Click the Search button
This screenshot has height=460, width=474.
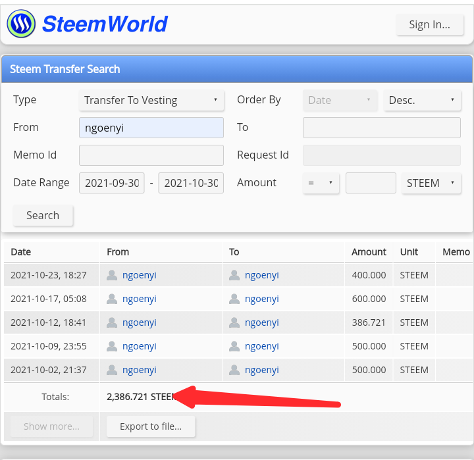tap(43, 215)
